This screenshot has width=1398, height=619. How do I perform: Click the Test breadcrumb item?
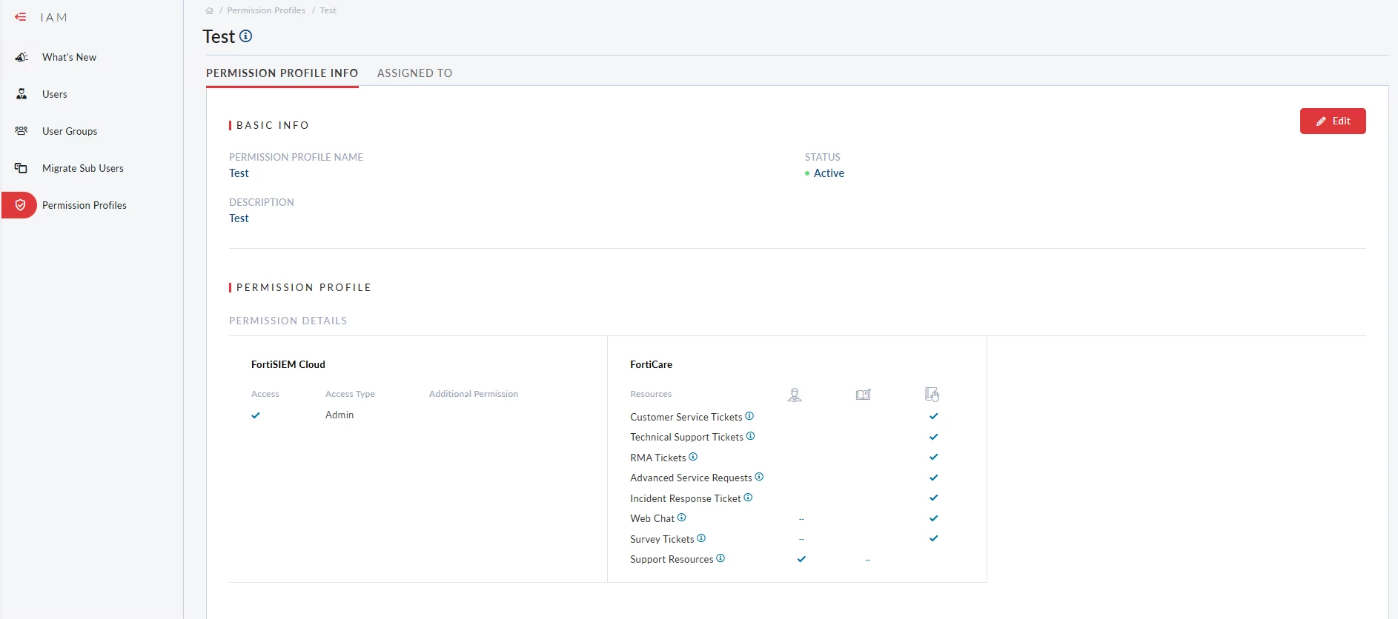coord(328,10)
